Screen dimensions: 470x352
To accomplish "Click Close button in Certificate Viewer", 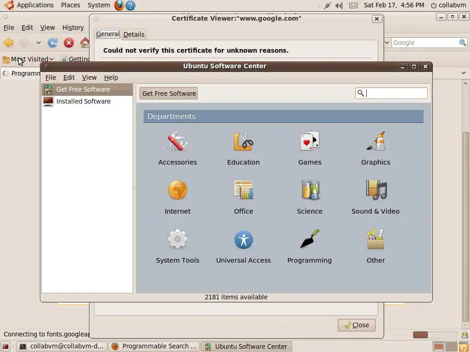I will (356, 325).
